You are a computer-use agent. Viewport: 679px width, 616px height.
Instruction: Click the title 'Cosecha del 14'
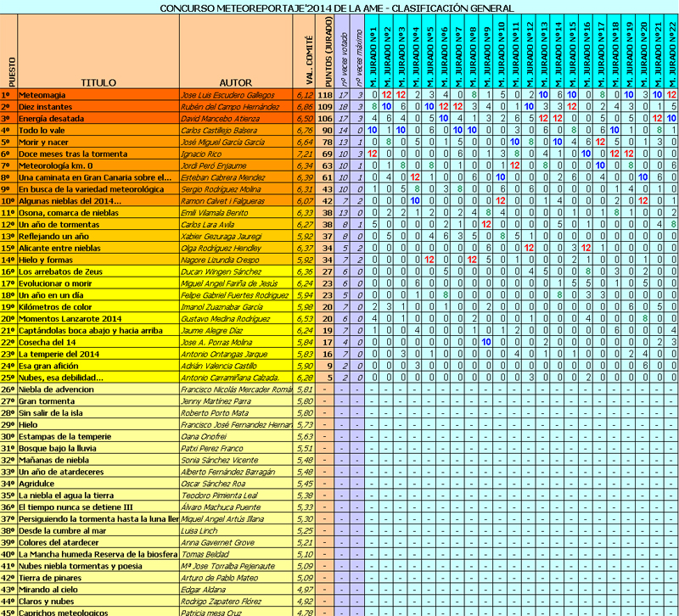click(48, 343)
